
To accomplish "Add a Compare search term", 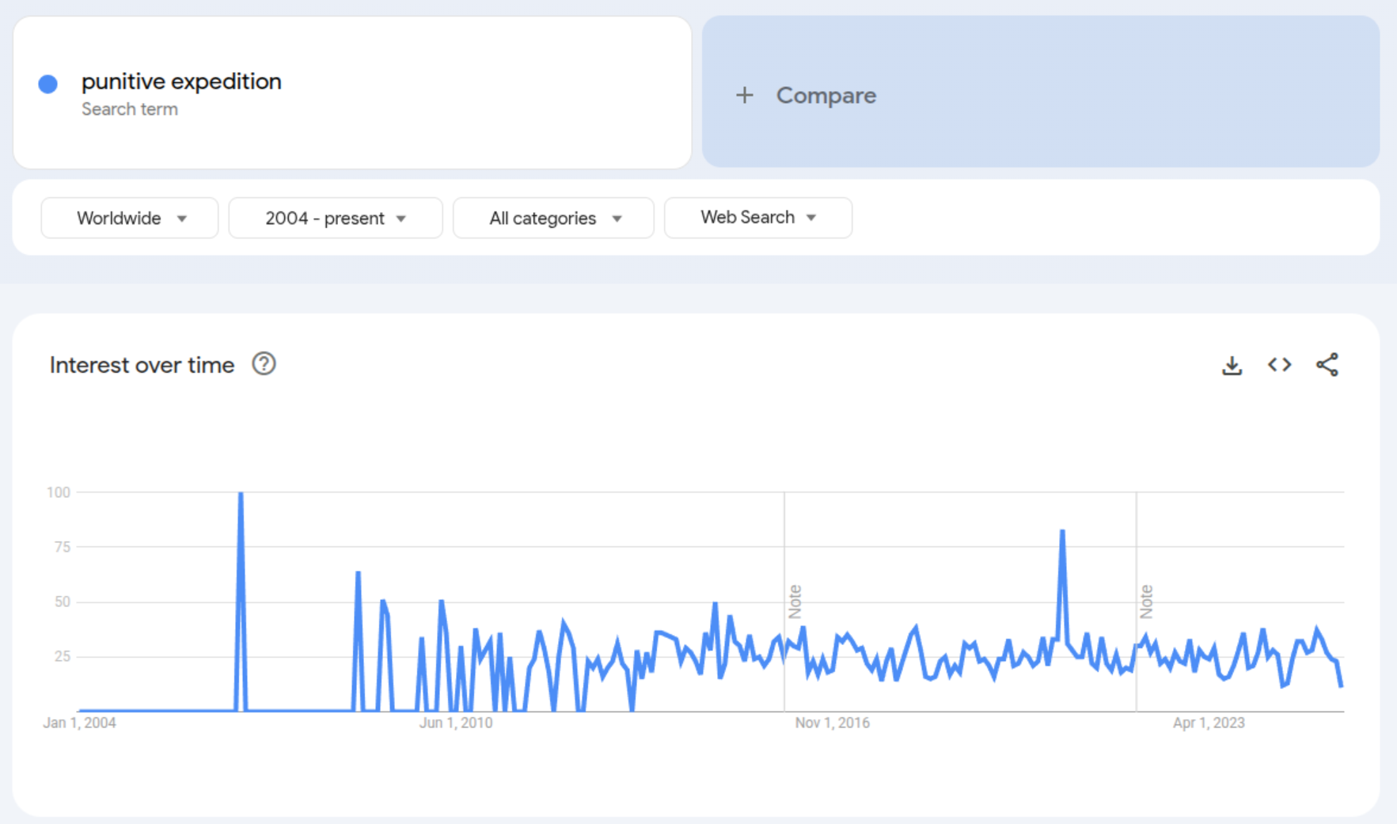I will tap(1041, 92).
